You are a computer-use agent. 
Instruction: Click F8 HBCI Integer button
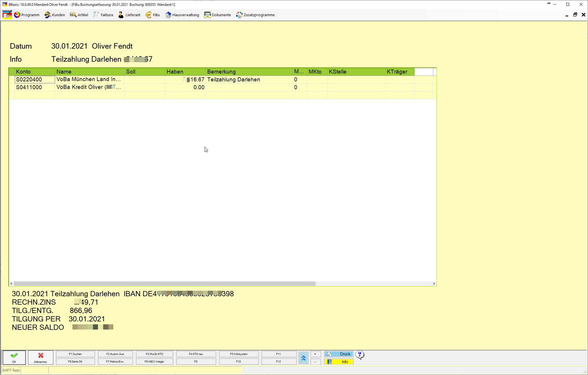click(x=154, y=361)
